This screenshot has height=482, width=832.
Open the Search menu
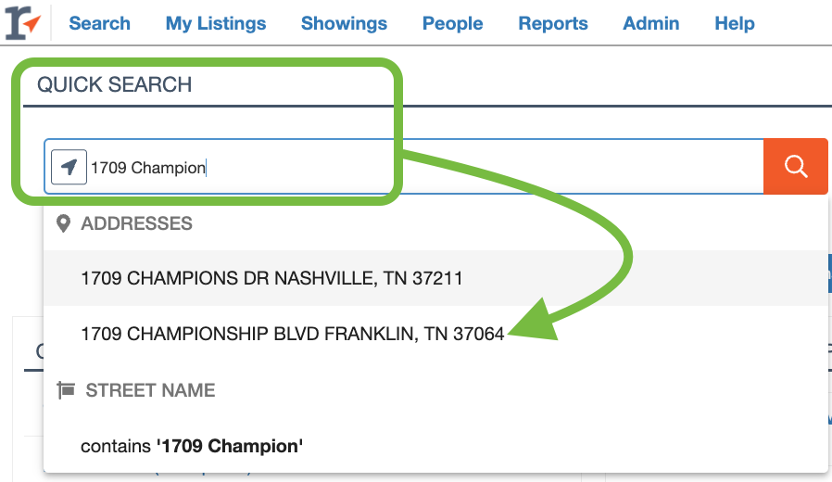pyautogui.click(x=99, y=23)
